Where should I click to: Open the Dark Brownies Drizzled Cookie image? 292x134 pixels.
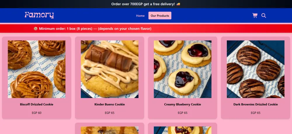tap(255, 69)
